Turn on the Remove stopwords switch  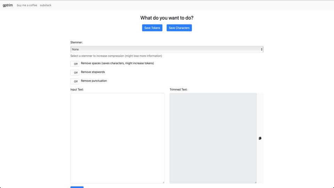(75, 72)
